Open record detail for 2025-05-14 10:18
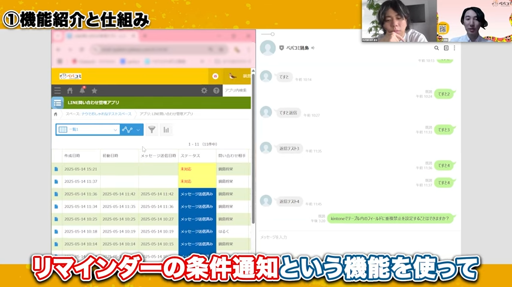Viewport: 512px width, 287px height. tap(56, 231)
